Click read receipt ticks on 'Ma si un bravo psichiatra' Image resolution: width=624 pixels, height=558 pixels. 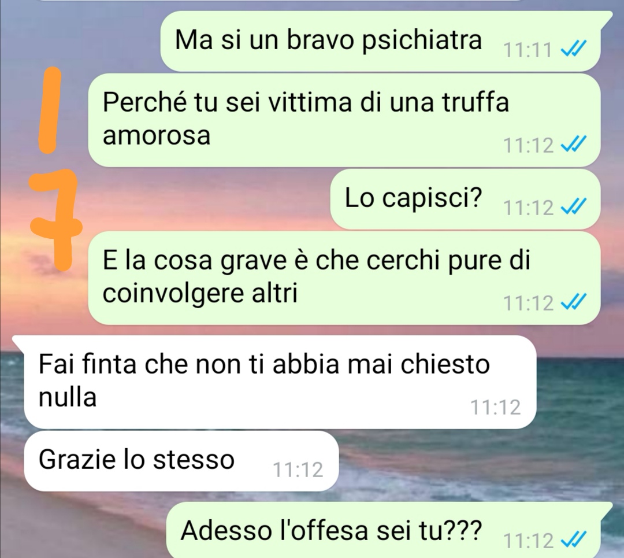pyautogui.click(x=573, y=50)
